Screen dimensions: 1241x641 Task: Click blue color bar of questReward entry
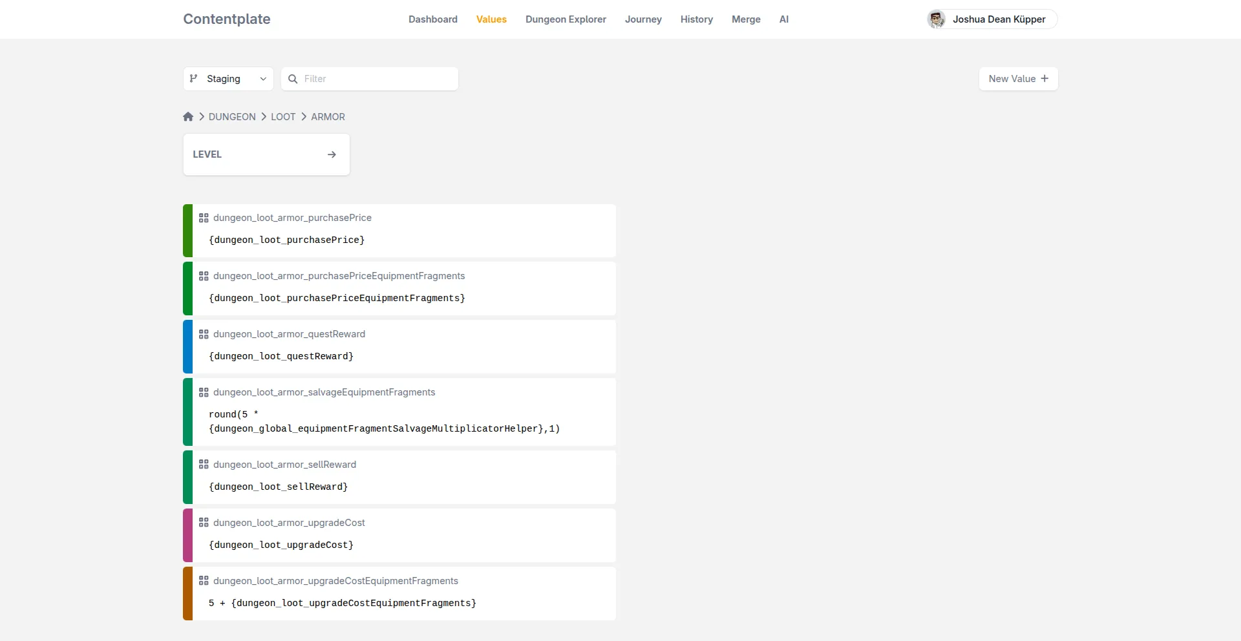187,347
